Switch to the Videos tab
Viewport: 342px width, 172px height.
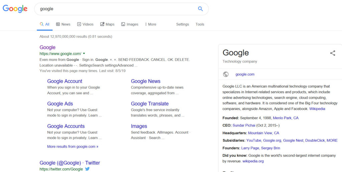pos(85,24)
